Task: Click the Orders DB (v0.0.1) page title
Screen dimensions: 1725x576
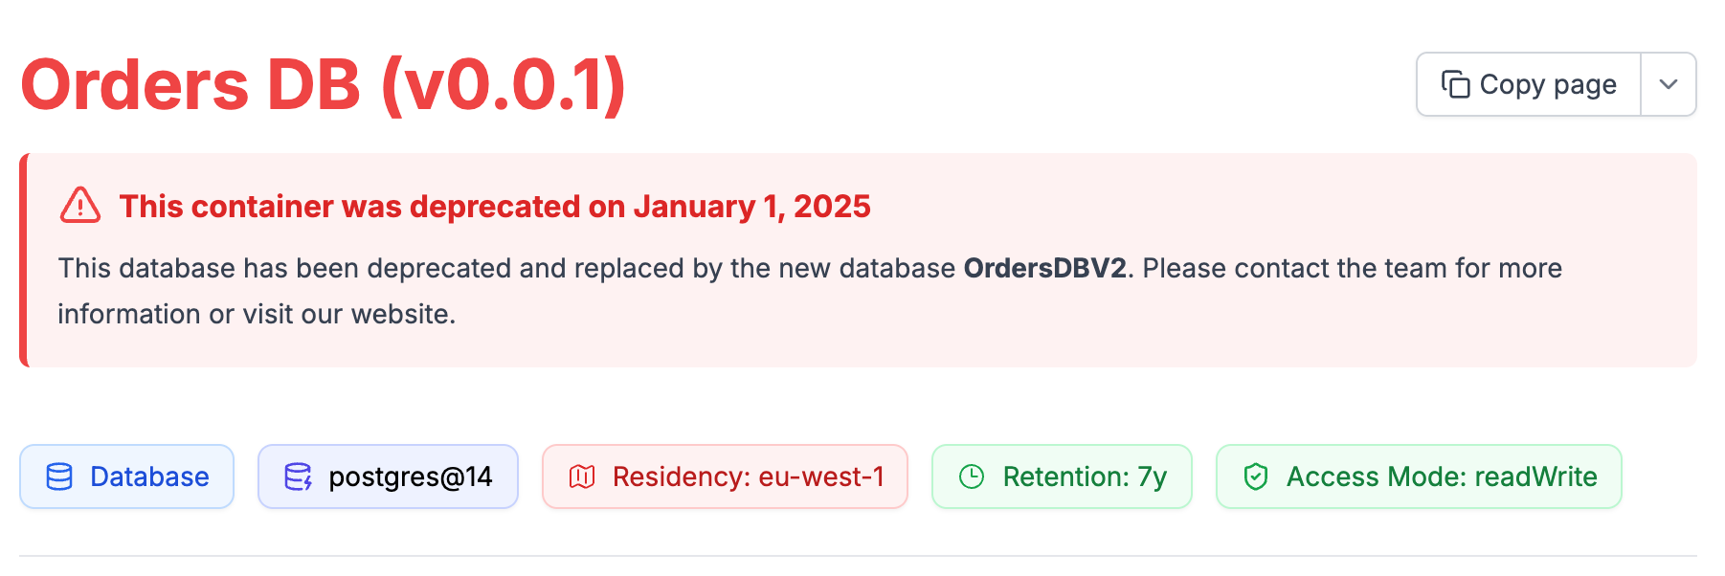Action: pos(324,85)
